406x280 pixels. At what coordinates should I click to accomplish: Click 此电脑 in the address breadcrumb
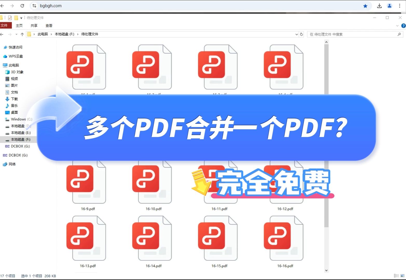43,34
